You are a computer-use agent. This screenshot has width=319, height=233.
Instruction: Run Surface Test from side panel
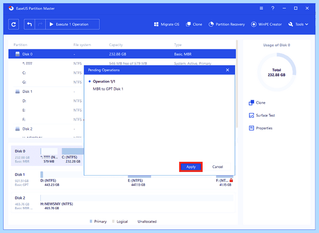(262, 115)
